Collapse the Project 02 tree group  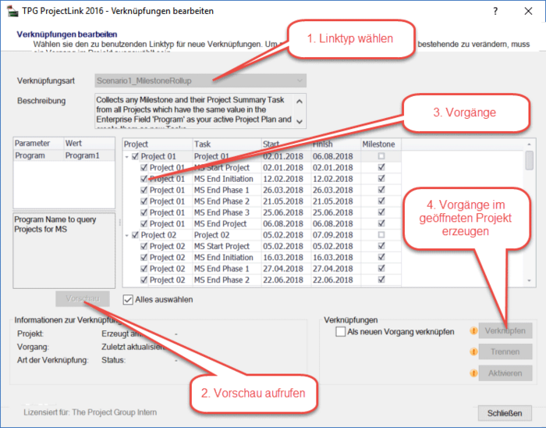coord(126,235)
